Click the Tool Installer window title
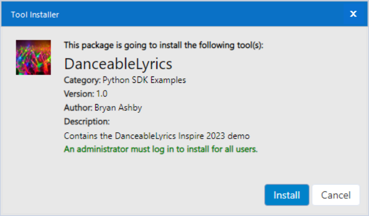The image size is (369, 216). point(35,15)
